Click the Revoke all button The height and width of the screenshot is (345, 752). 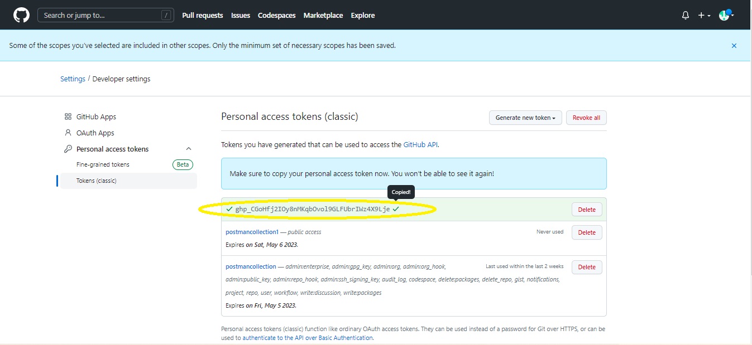point(586,118)
